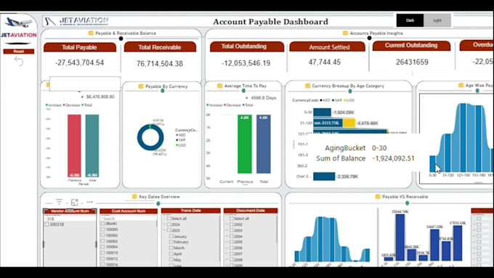Expand the 2007 node in Document Date
494x278 pixels.
pyautogui.click(x=227, y=254)
